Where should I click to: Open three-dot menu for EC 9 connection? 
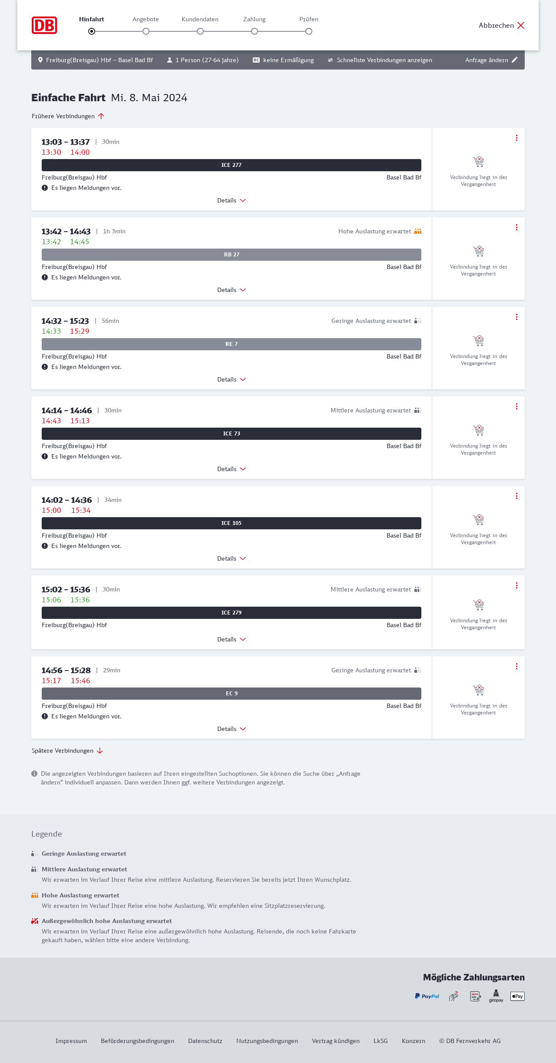click(x=516, y=666)
